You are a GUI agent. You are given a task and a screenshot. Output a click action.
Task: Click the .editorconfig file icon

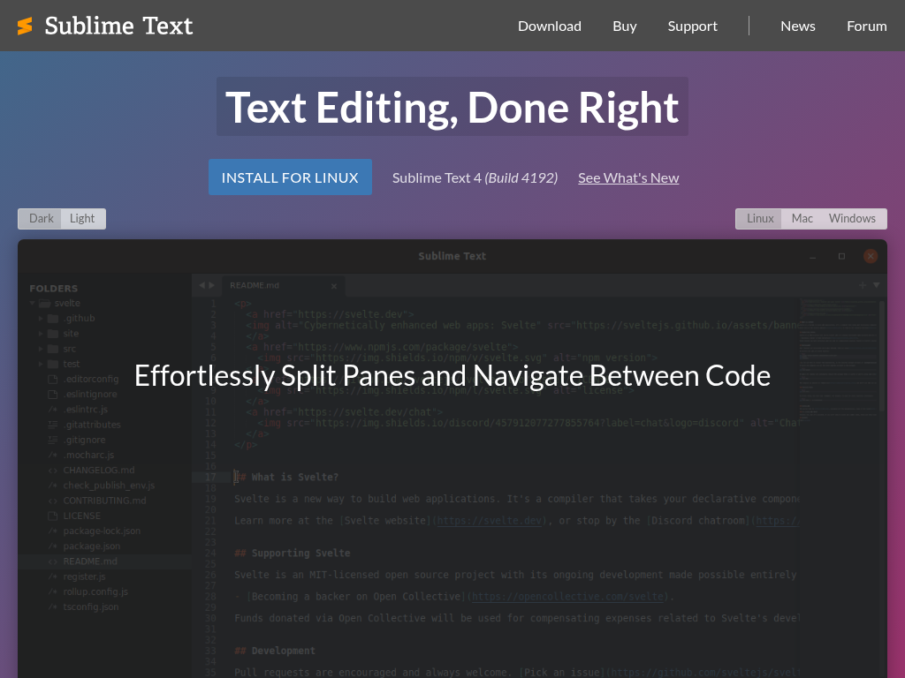[53, 380]
